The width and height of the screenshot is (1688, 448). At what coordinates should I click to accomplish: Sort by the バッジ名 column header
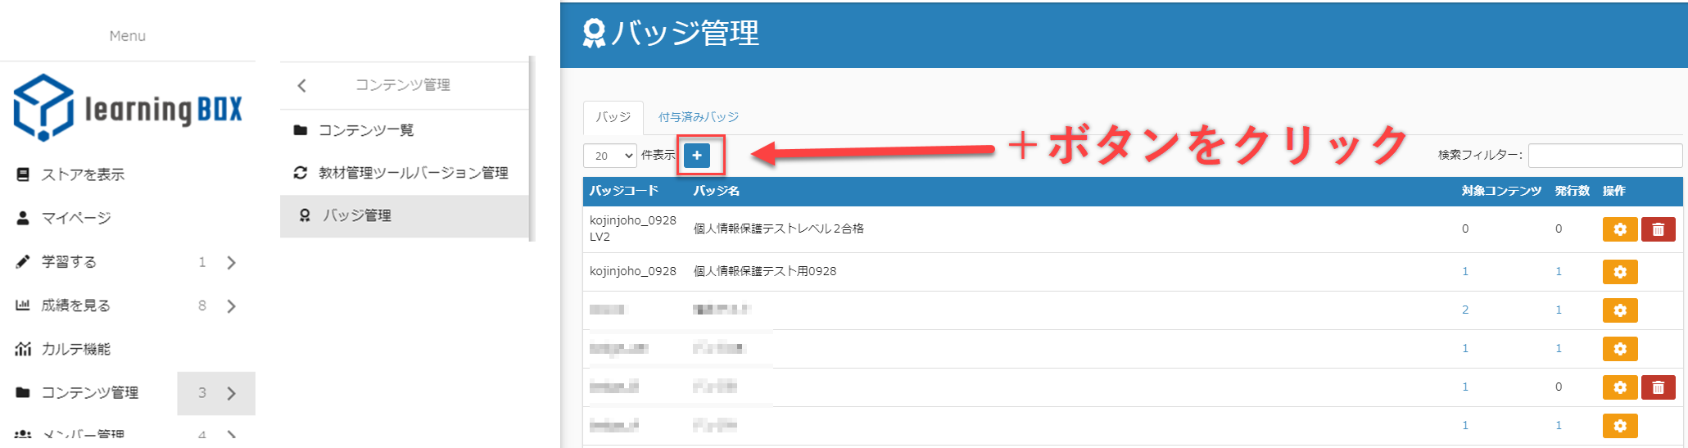click(717, 191)
